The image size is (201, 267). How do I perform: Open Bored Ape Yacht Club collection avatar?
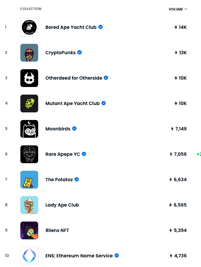[29, 27]
